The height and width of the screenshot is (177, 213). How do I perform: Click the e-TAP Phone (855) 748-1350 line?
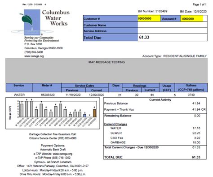[53, 158]
